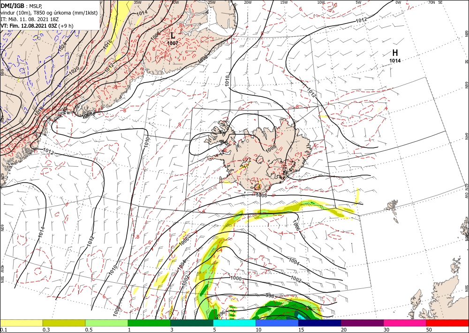469x333 pixels.
Task: Click the '10' legend scale value
Action: 258,329
